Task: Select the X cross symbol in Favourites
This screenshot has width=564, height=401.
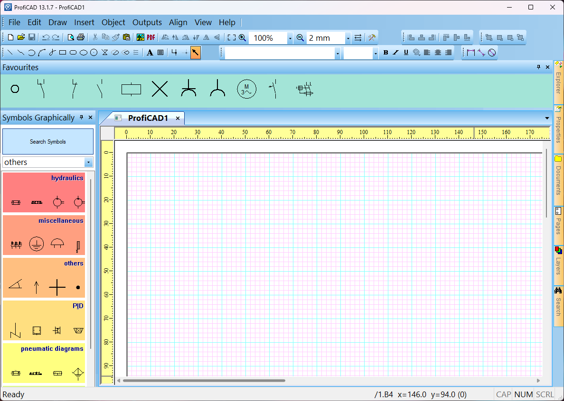Action: click(160, 89)
